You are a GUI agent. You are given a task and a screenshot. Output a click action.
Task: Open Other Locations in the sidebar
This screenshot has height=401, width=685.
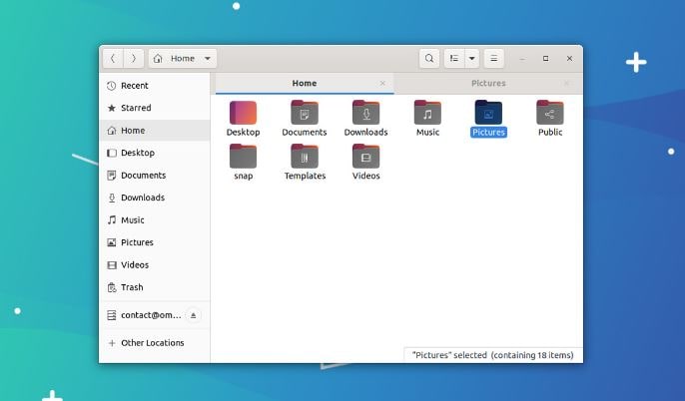tap(155, 343)
